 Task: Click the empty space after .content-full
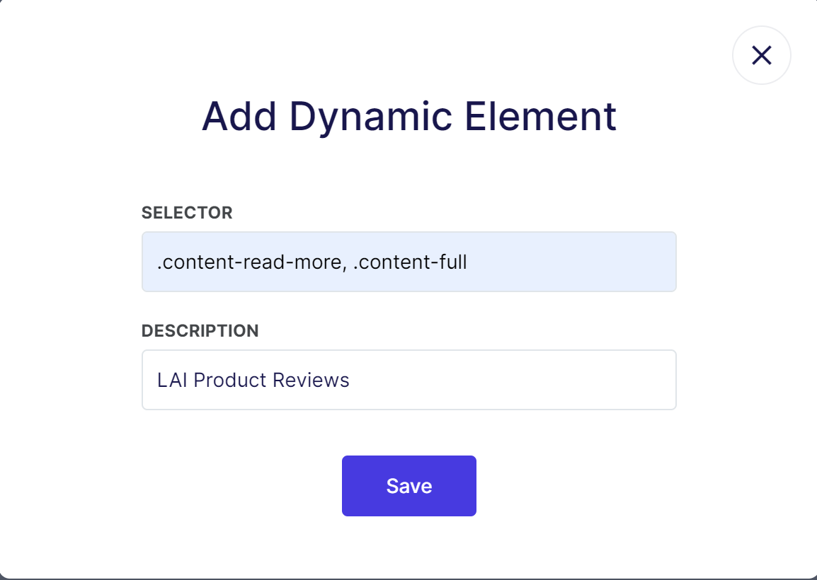[x=571, y=262]
